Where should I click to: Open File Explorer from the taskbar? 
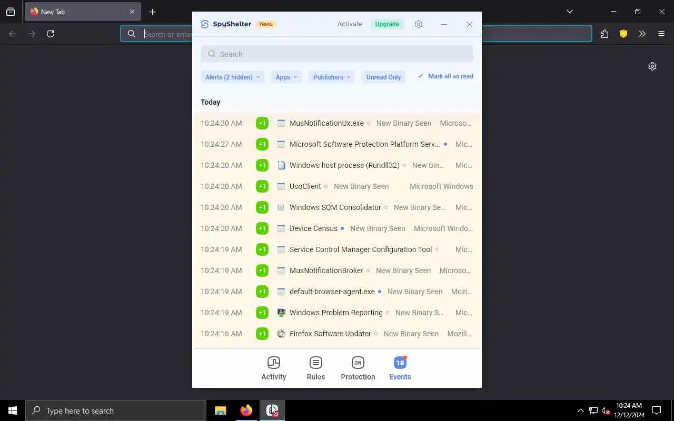click(220, 410)
